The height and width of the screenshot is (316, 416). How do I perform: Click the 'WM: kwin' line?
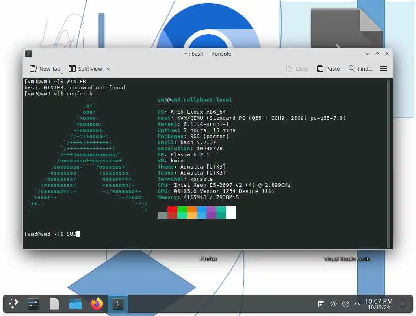pos(171,161)
